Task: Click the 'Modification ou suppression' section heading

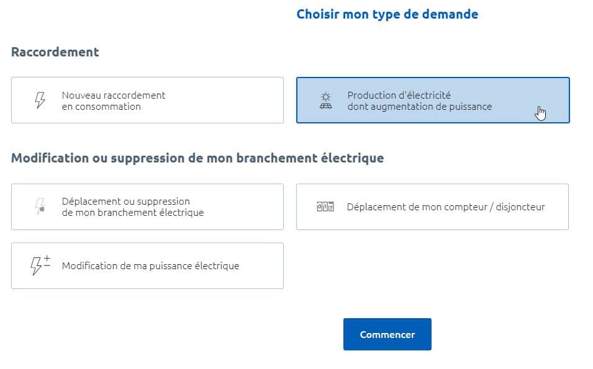Action: pyautogui.click(x=197, y=158)
